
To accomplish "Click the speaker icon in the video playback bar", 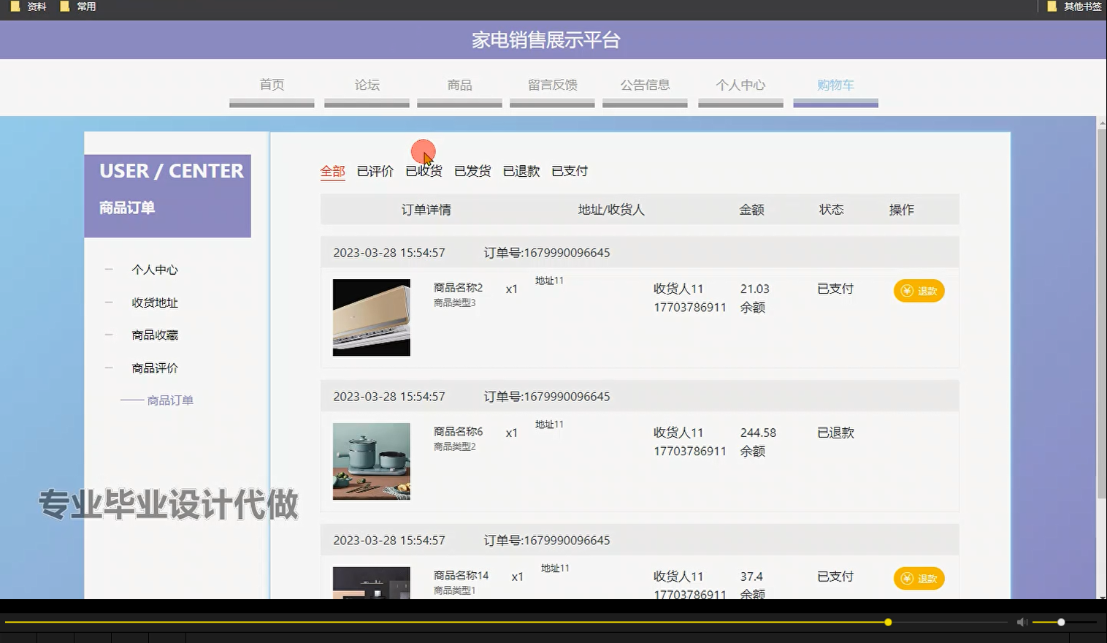I will coord(1022,622).
